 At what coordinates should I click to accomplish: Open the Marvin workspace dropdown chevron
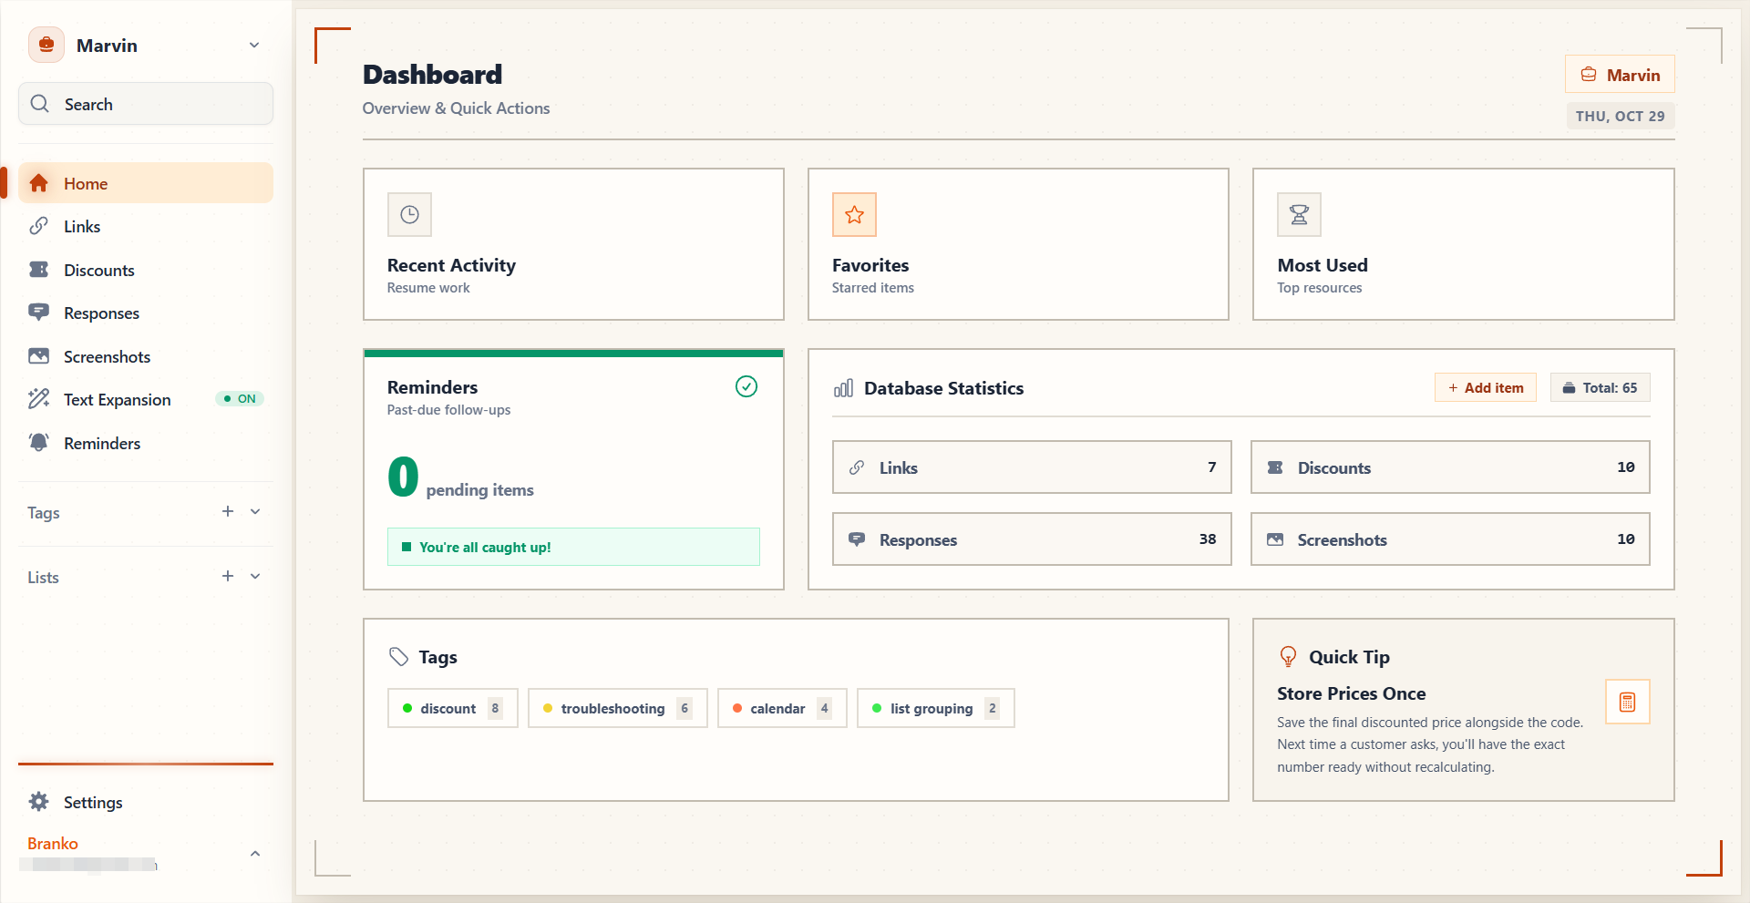tap(254, 46)
